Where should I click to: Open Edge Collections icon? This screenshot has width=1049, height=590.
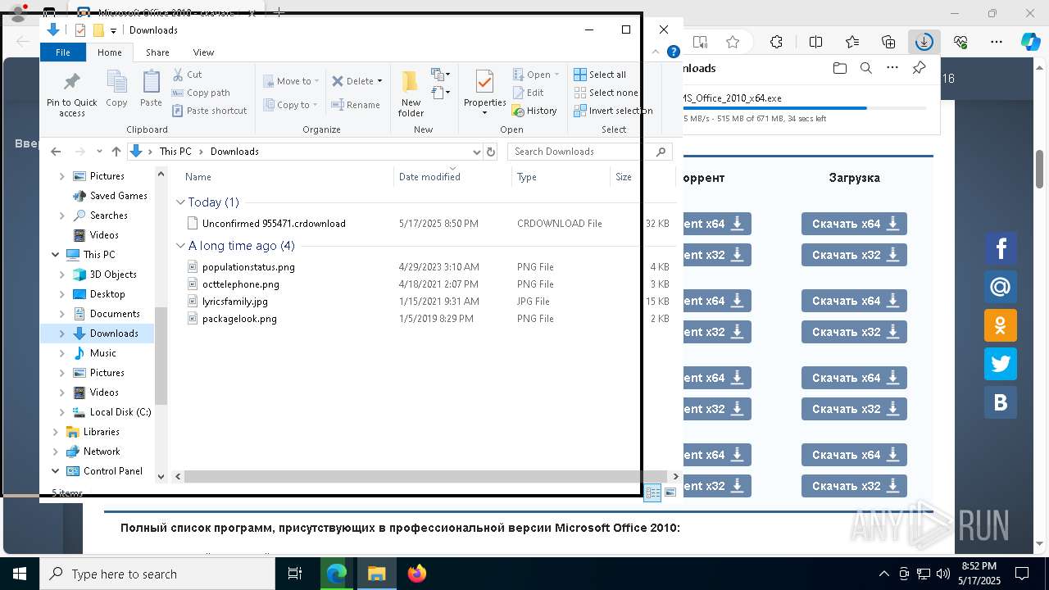tap(888, 42)
